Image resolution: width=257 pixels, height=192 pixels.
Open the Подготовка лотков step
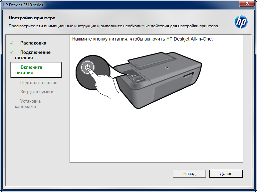coord(39,83)
